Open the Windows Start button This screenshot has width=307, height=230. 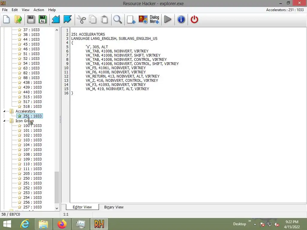(x=7, y=224)
